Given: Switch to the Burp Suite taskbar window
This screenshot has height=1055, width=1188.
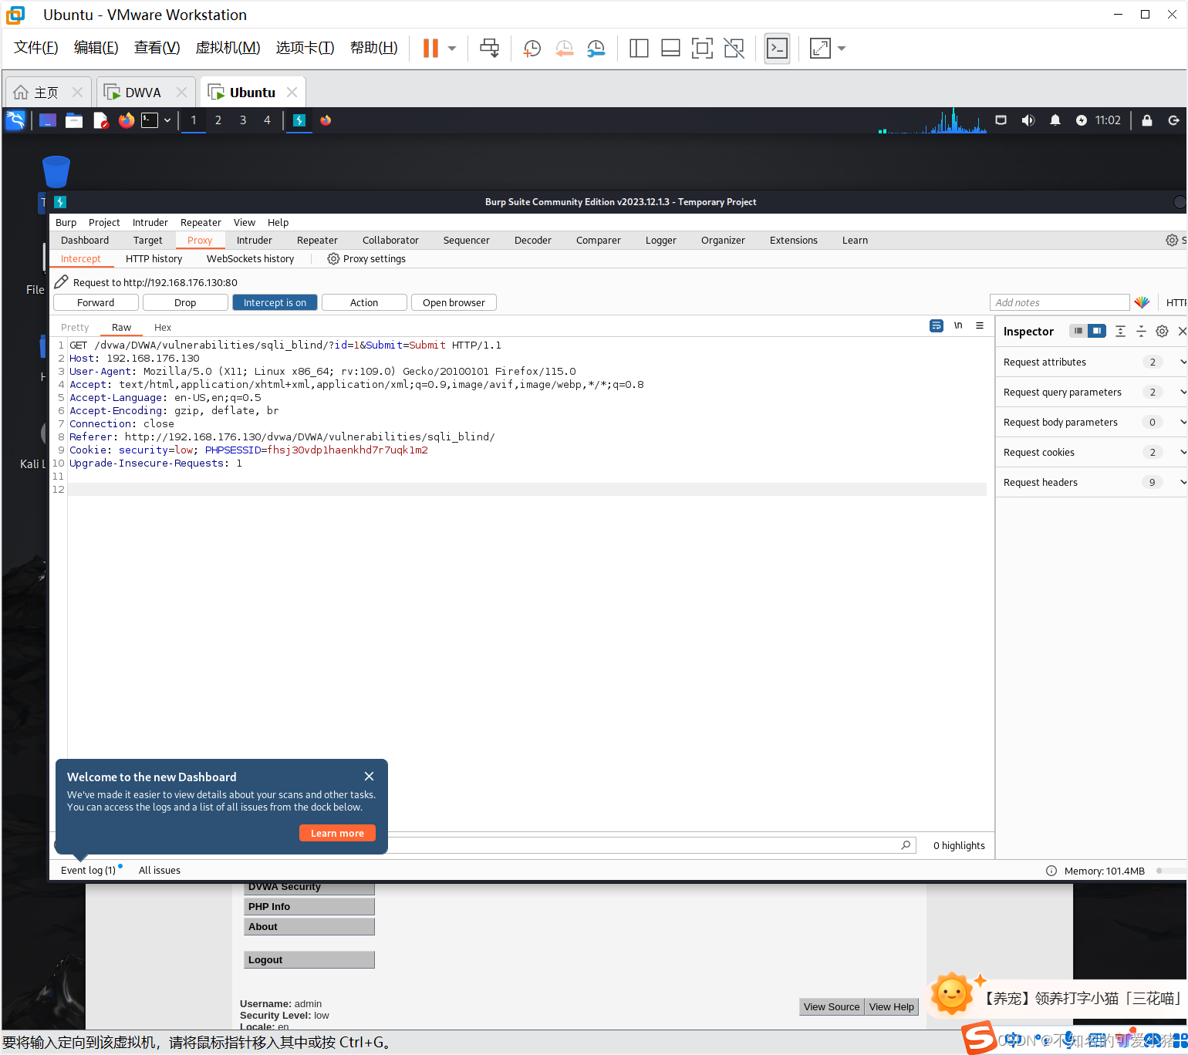Looking at the screenshot, I should click(299, 120).
